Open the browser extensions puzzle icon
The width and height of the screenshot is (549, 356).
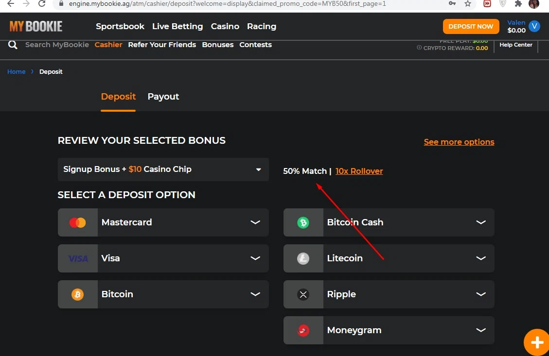(x=518, y=4)
